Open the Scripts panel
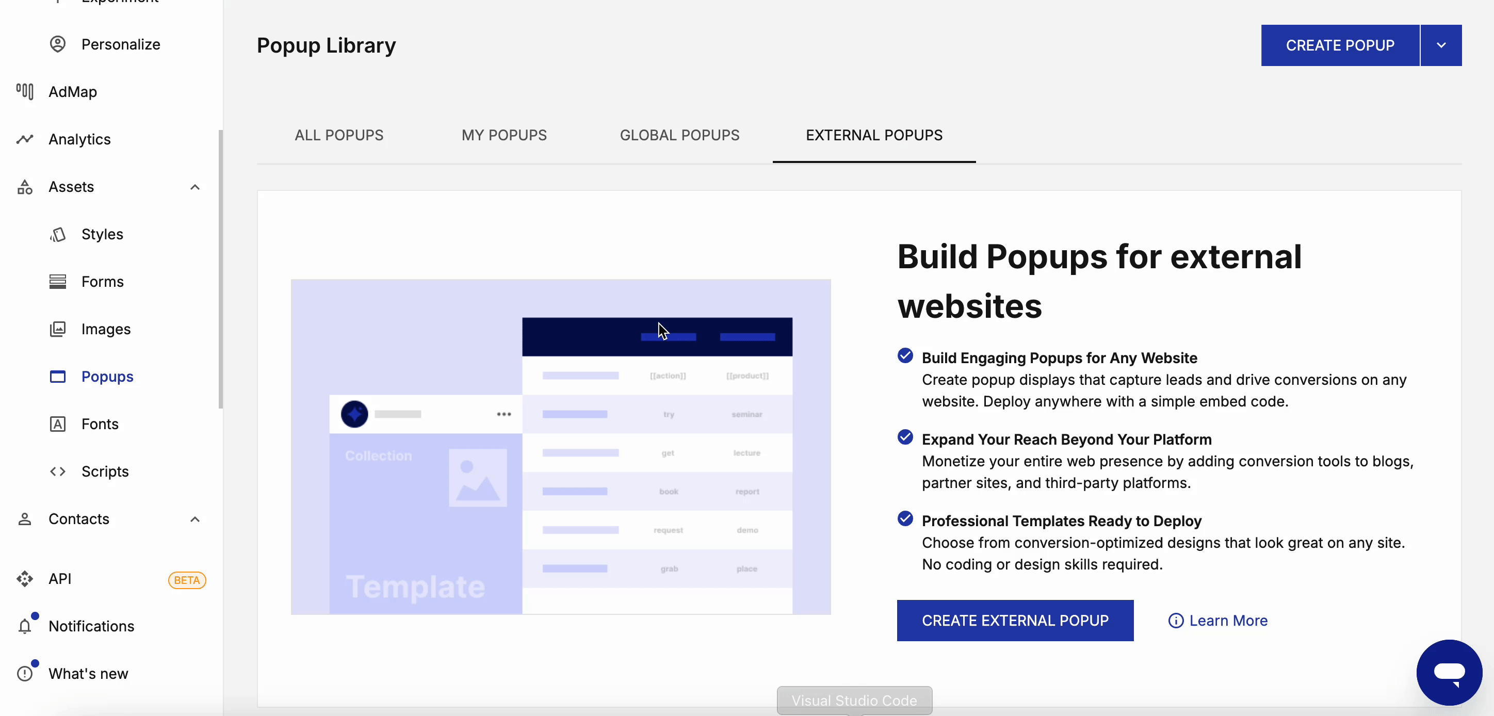Viewport: 1494px width, 716px height. tap(105, 471)
